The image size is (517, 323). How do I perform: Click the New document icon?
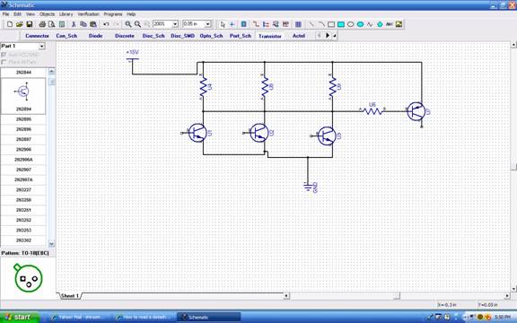[10, 24]
